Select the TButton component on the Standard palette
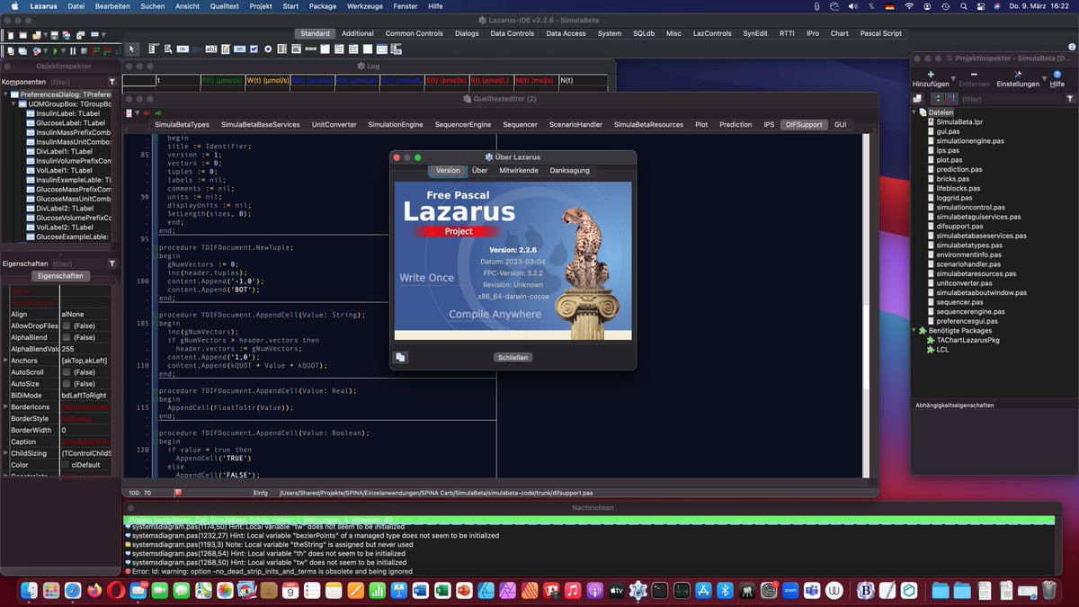Image resolution: width=1079 pixels, height=607 pixels. [x=183, y=49]
